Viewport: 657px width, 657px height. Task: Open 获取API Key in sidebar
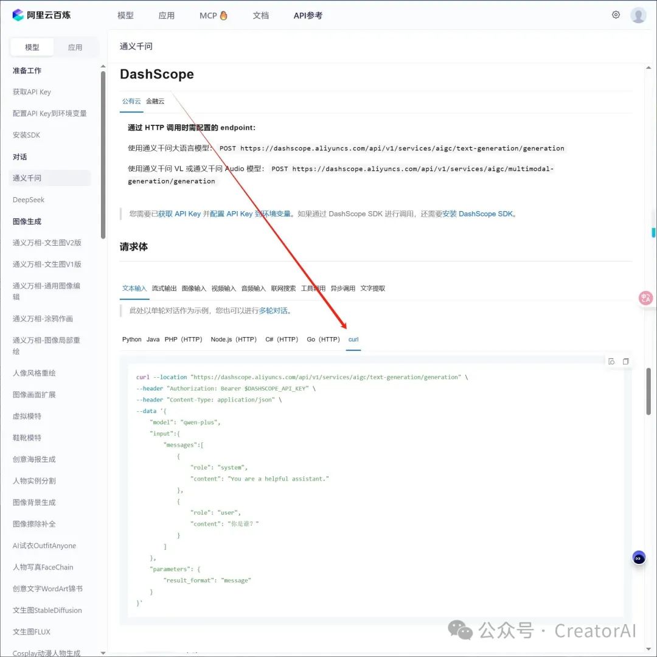[x=32, y=92]
